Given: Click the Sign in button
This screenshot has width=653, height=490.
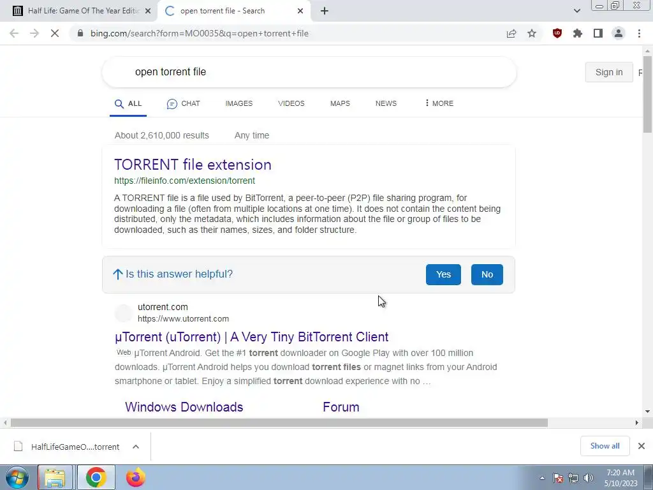Looking at the screenshot, I should 609,72.
